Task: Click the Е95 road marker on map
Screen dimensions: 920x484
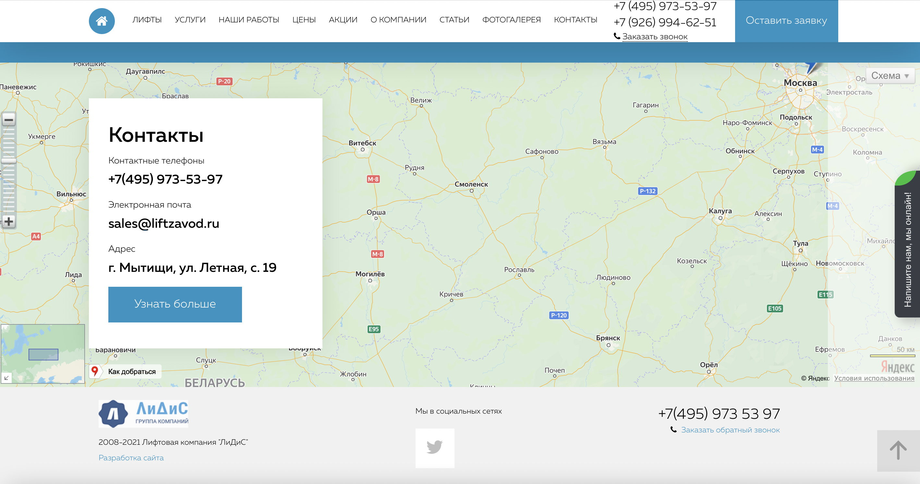Action: tap(374, 329)
